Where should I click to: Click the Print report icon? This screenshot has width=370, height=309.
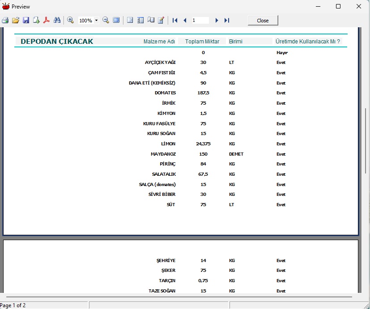[x=5, y=21]
